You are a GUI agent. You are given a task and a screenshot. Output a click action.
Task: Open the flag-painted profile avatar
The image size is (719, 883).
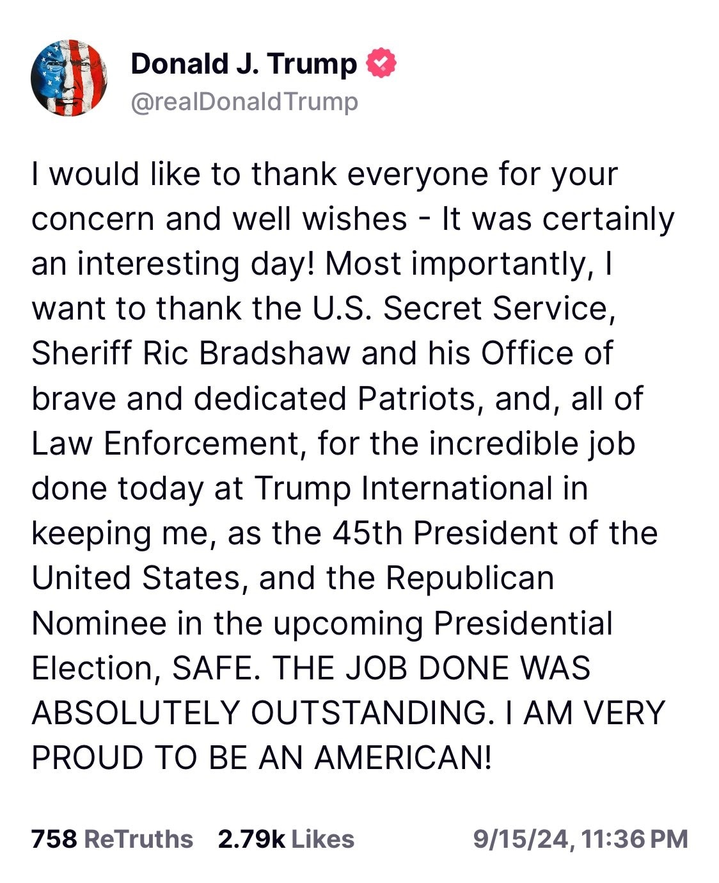pyautogui.click(x=69, y=77)
